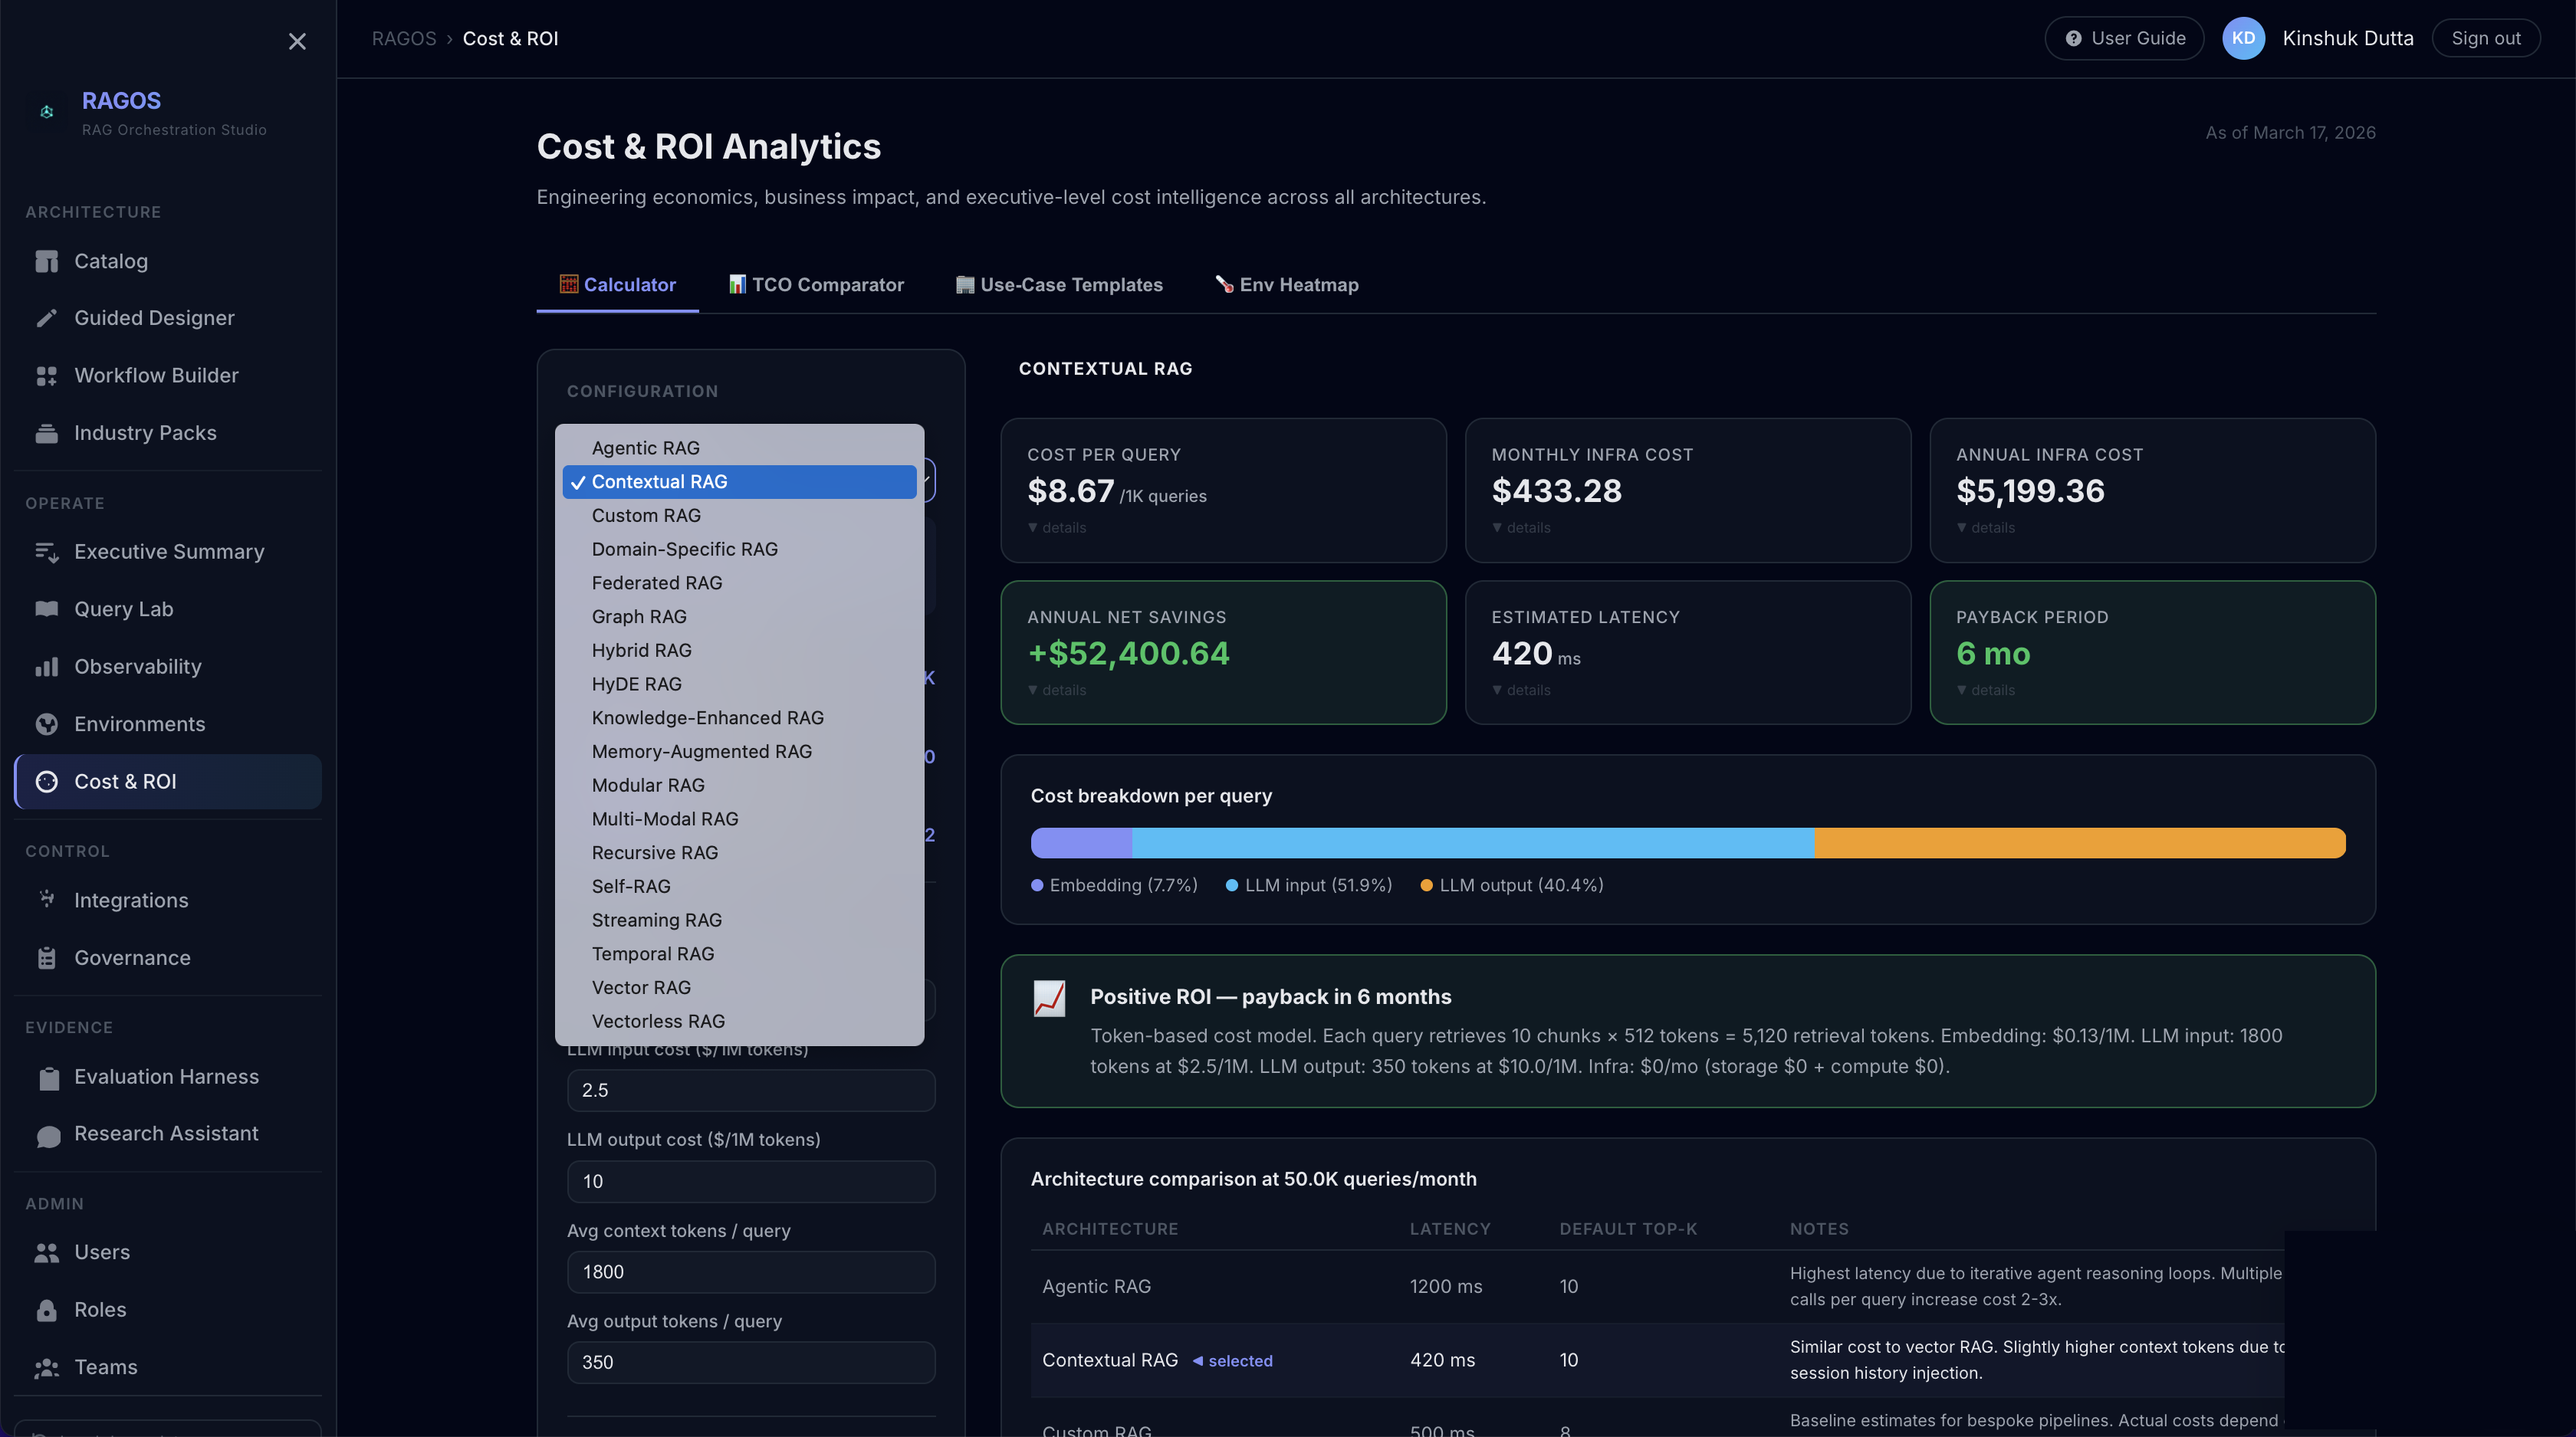Pick Vectorless RAG in the dropdown
Viewport: 2576px width, 1437px height.
pos(657,1022)
